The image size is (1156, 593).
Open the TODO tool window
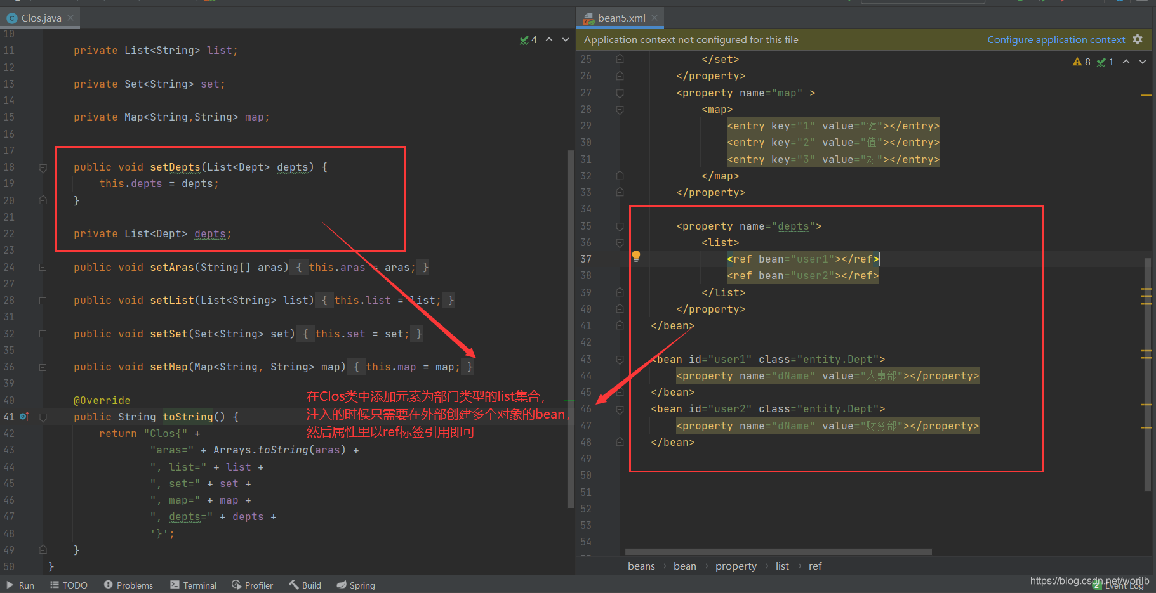click(69, 585)
